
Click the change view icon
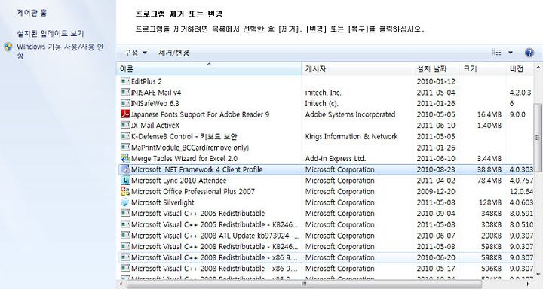tap(497, 53)
